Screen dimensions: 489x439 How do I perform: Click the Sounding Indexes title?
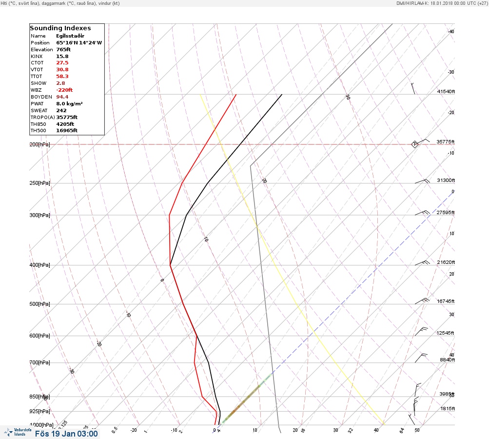60,28
